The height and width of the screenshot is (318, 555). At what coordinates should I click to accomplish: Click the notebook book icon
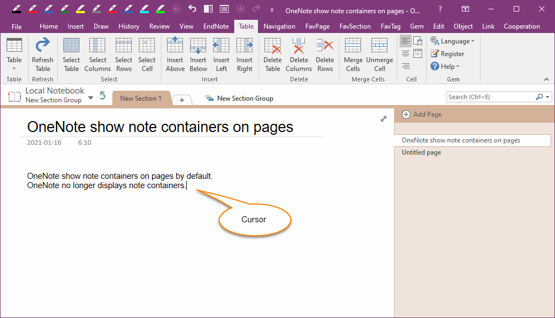tap(14, 96)
